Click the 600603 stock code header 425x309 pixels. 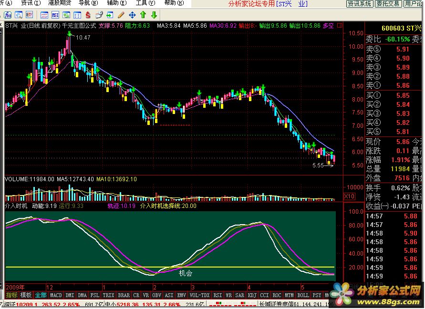pos(393,28)
